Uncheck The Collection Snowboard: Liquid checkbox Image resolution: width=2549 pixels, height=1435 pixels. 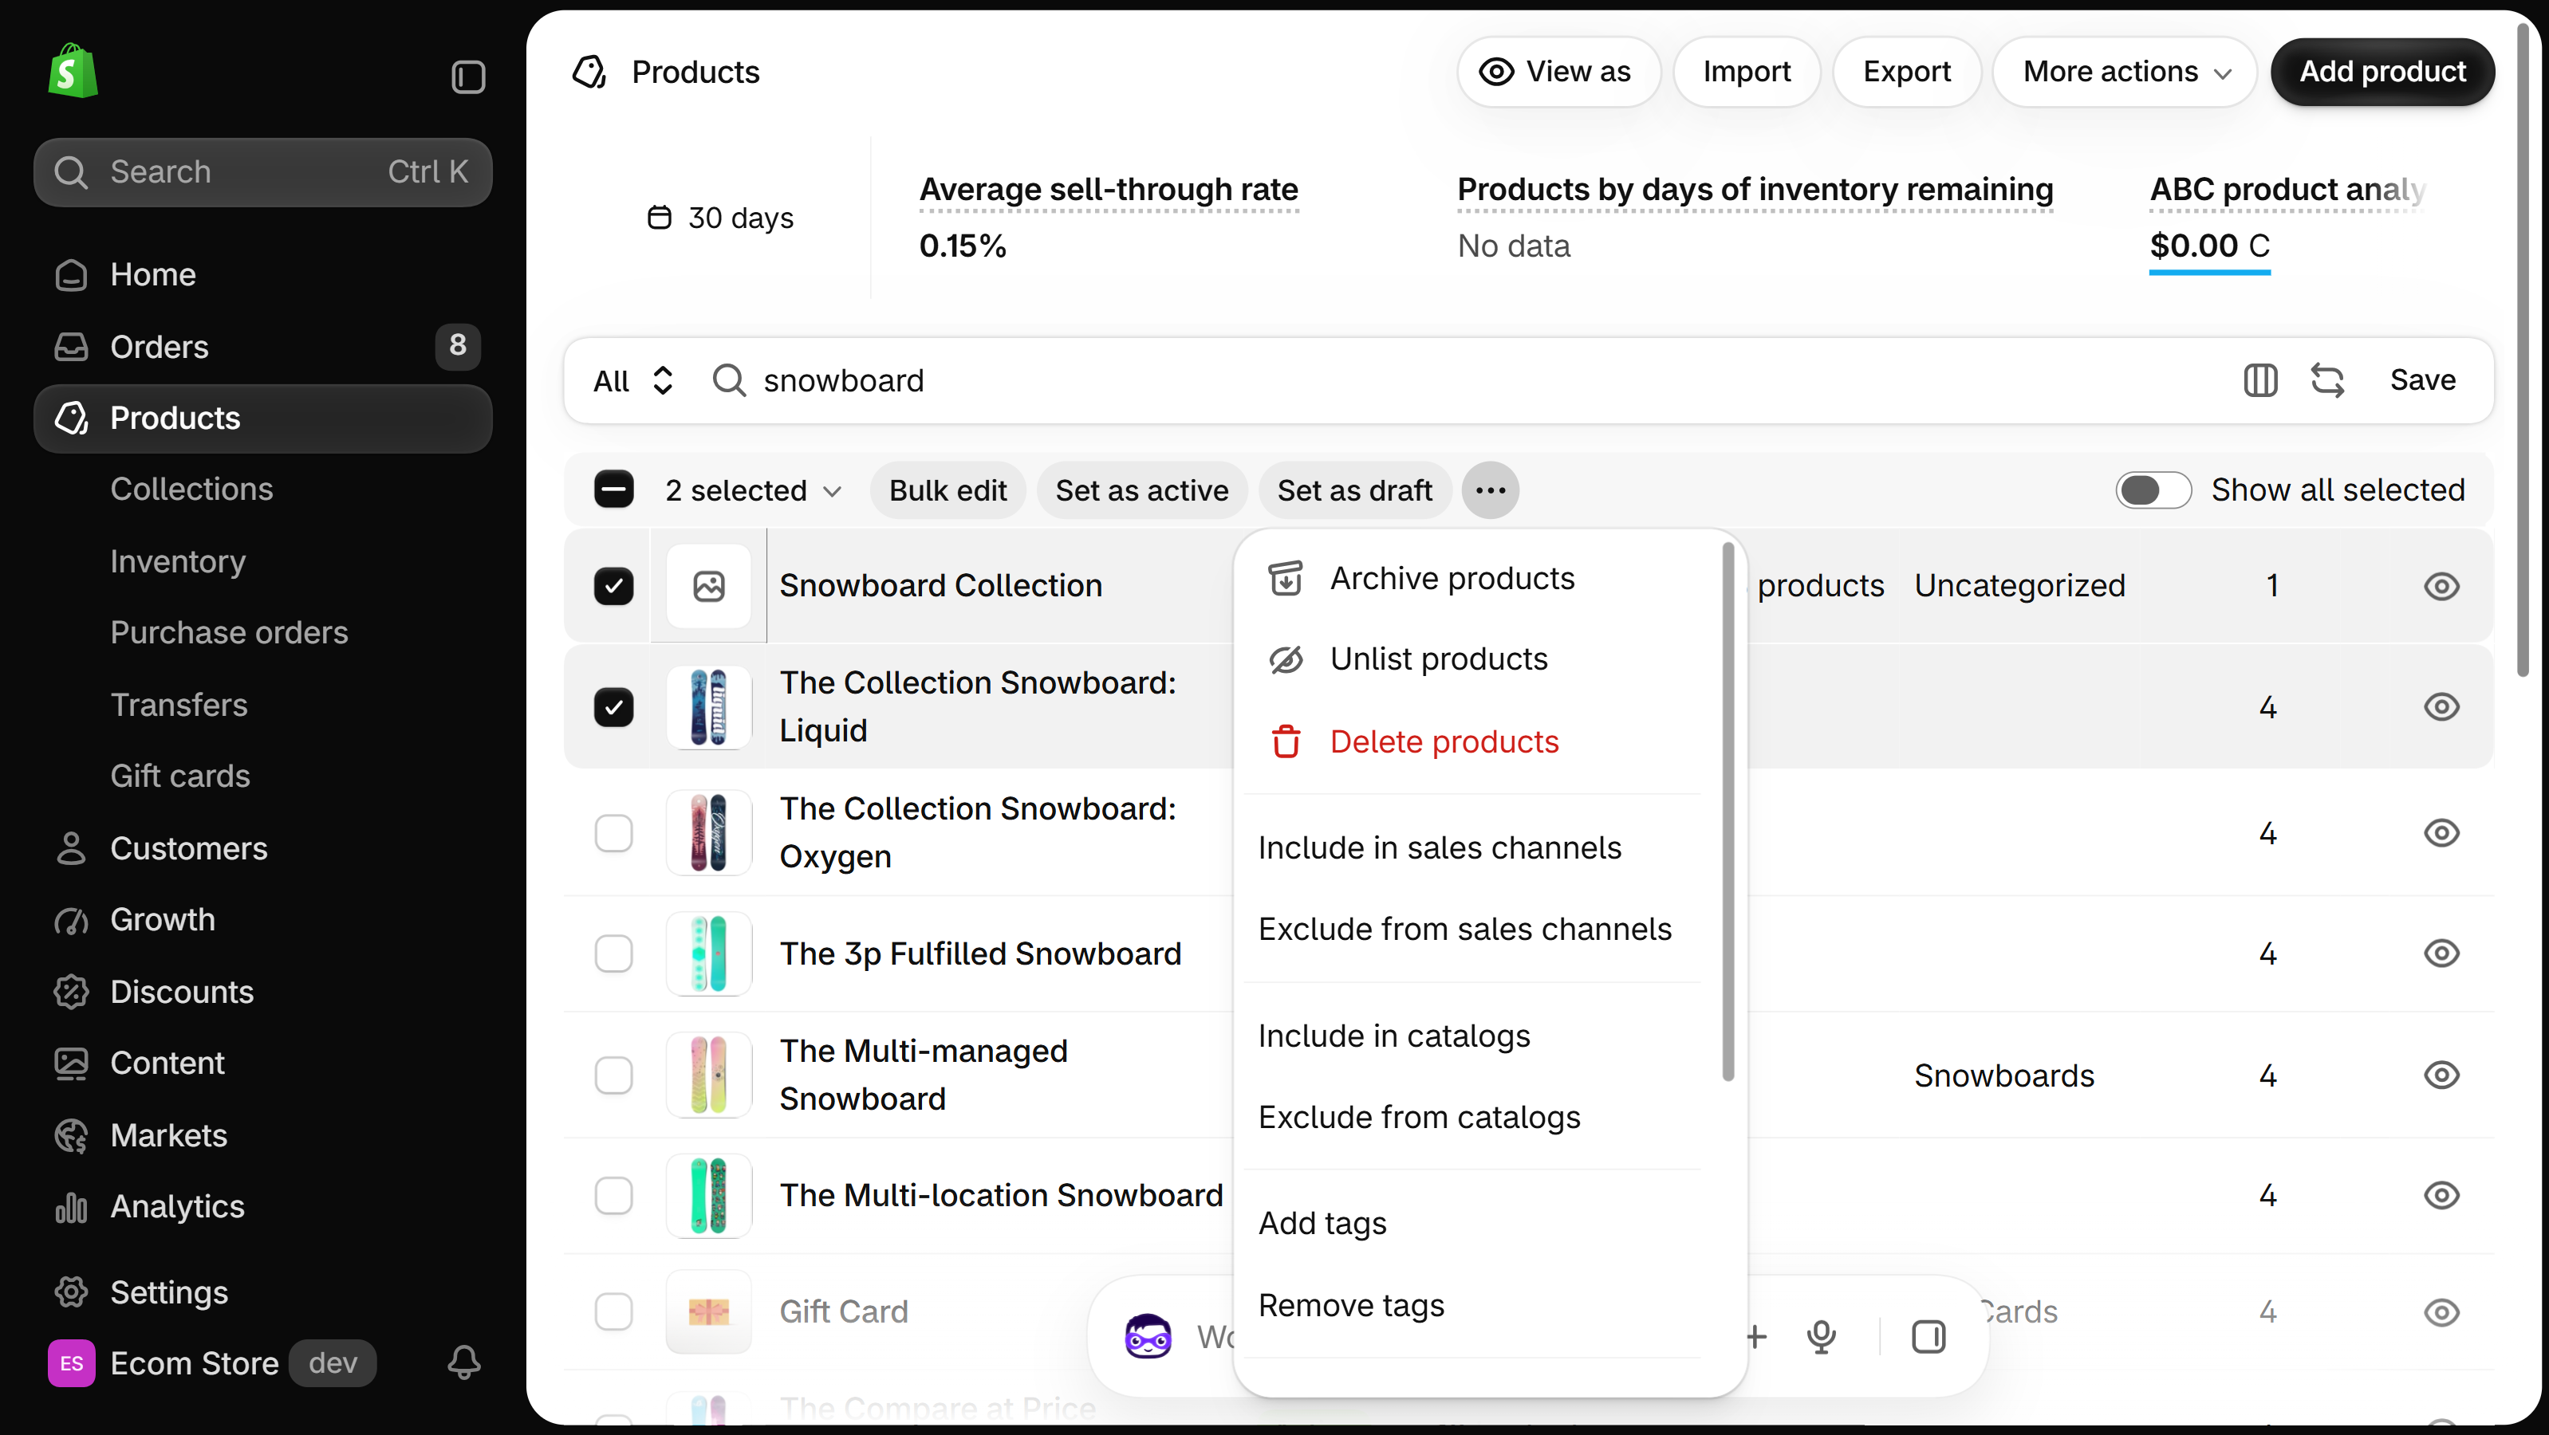coord(613,707)
